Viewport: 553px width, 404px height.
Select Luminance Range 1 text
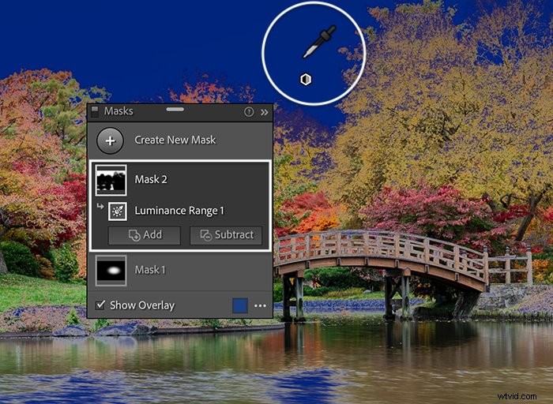[179, 211]
